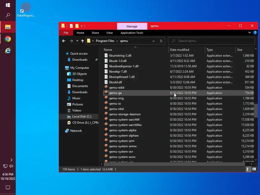The height and width of the screenshot is (195, 260).
Task: Expand the address bar history dropdown
Action: 154,41
